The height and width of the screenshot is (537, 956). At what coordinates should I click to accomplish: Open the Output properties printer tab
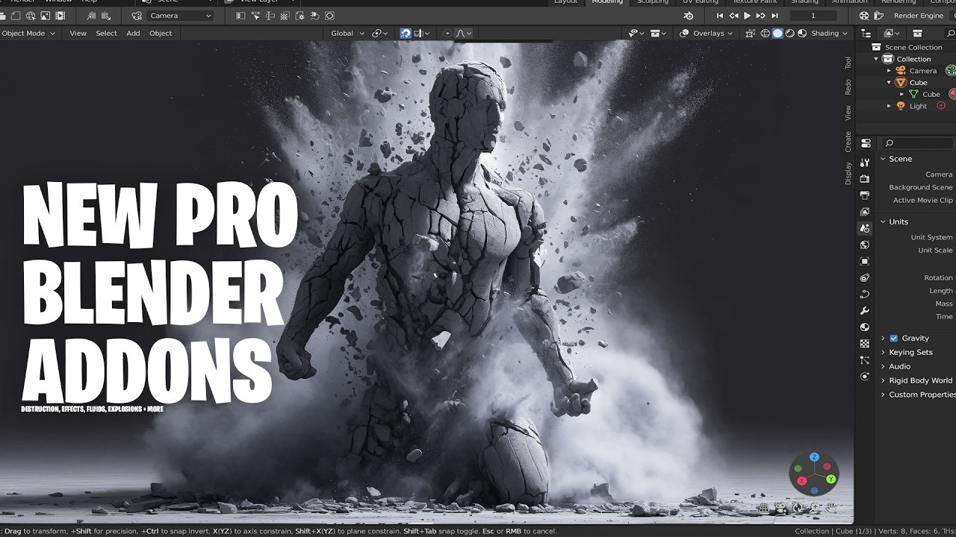[x=865, y=195]
